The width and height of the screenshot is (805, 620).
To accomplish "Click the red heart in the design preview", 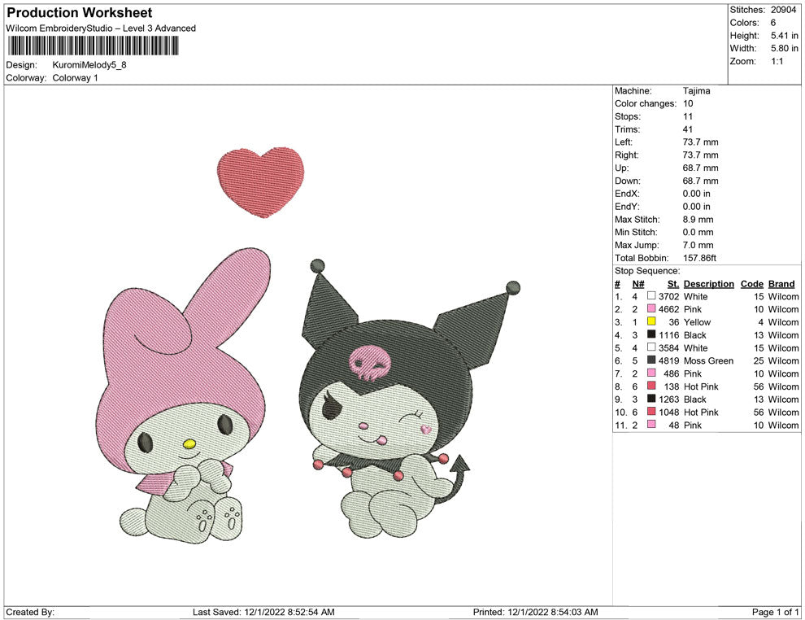I will pos(261,181).
